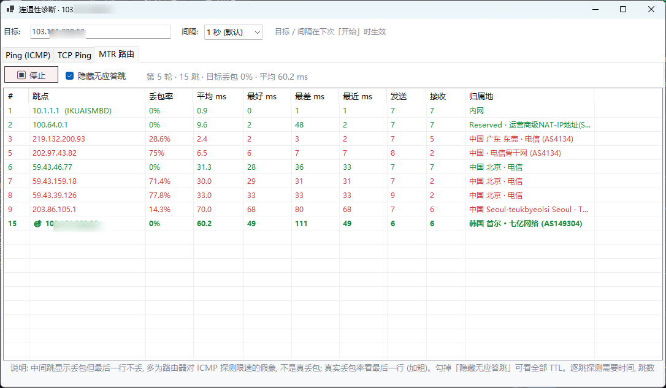The image size is (666, 388).
Task: Maximize the 连通性诊断 window
Action: point(623,9)
